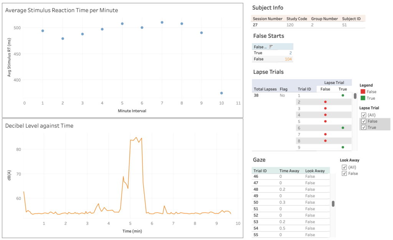Toggle the (All) checkbox in Lapse Trial filter
Image resolution: width=393 pixels, height=240 pixels.
tap(363, 115)
